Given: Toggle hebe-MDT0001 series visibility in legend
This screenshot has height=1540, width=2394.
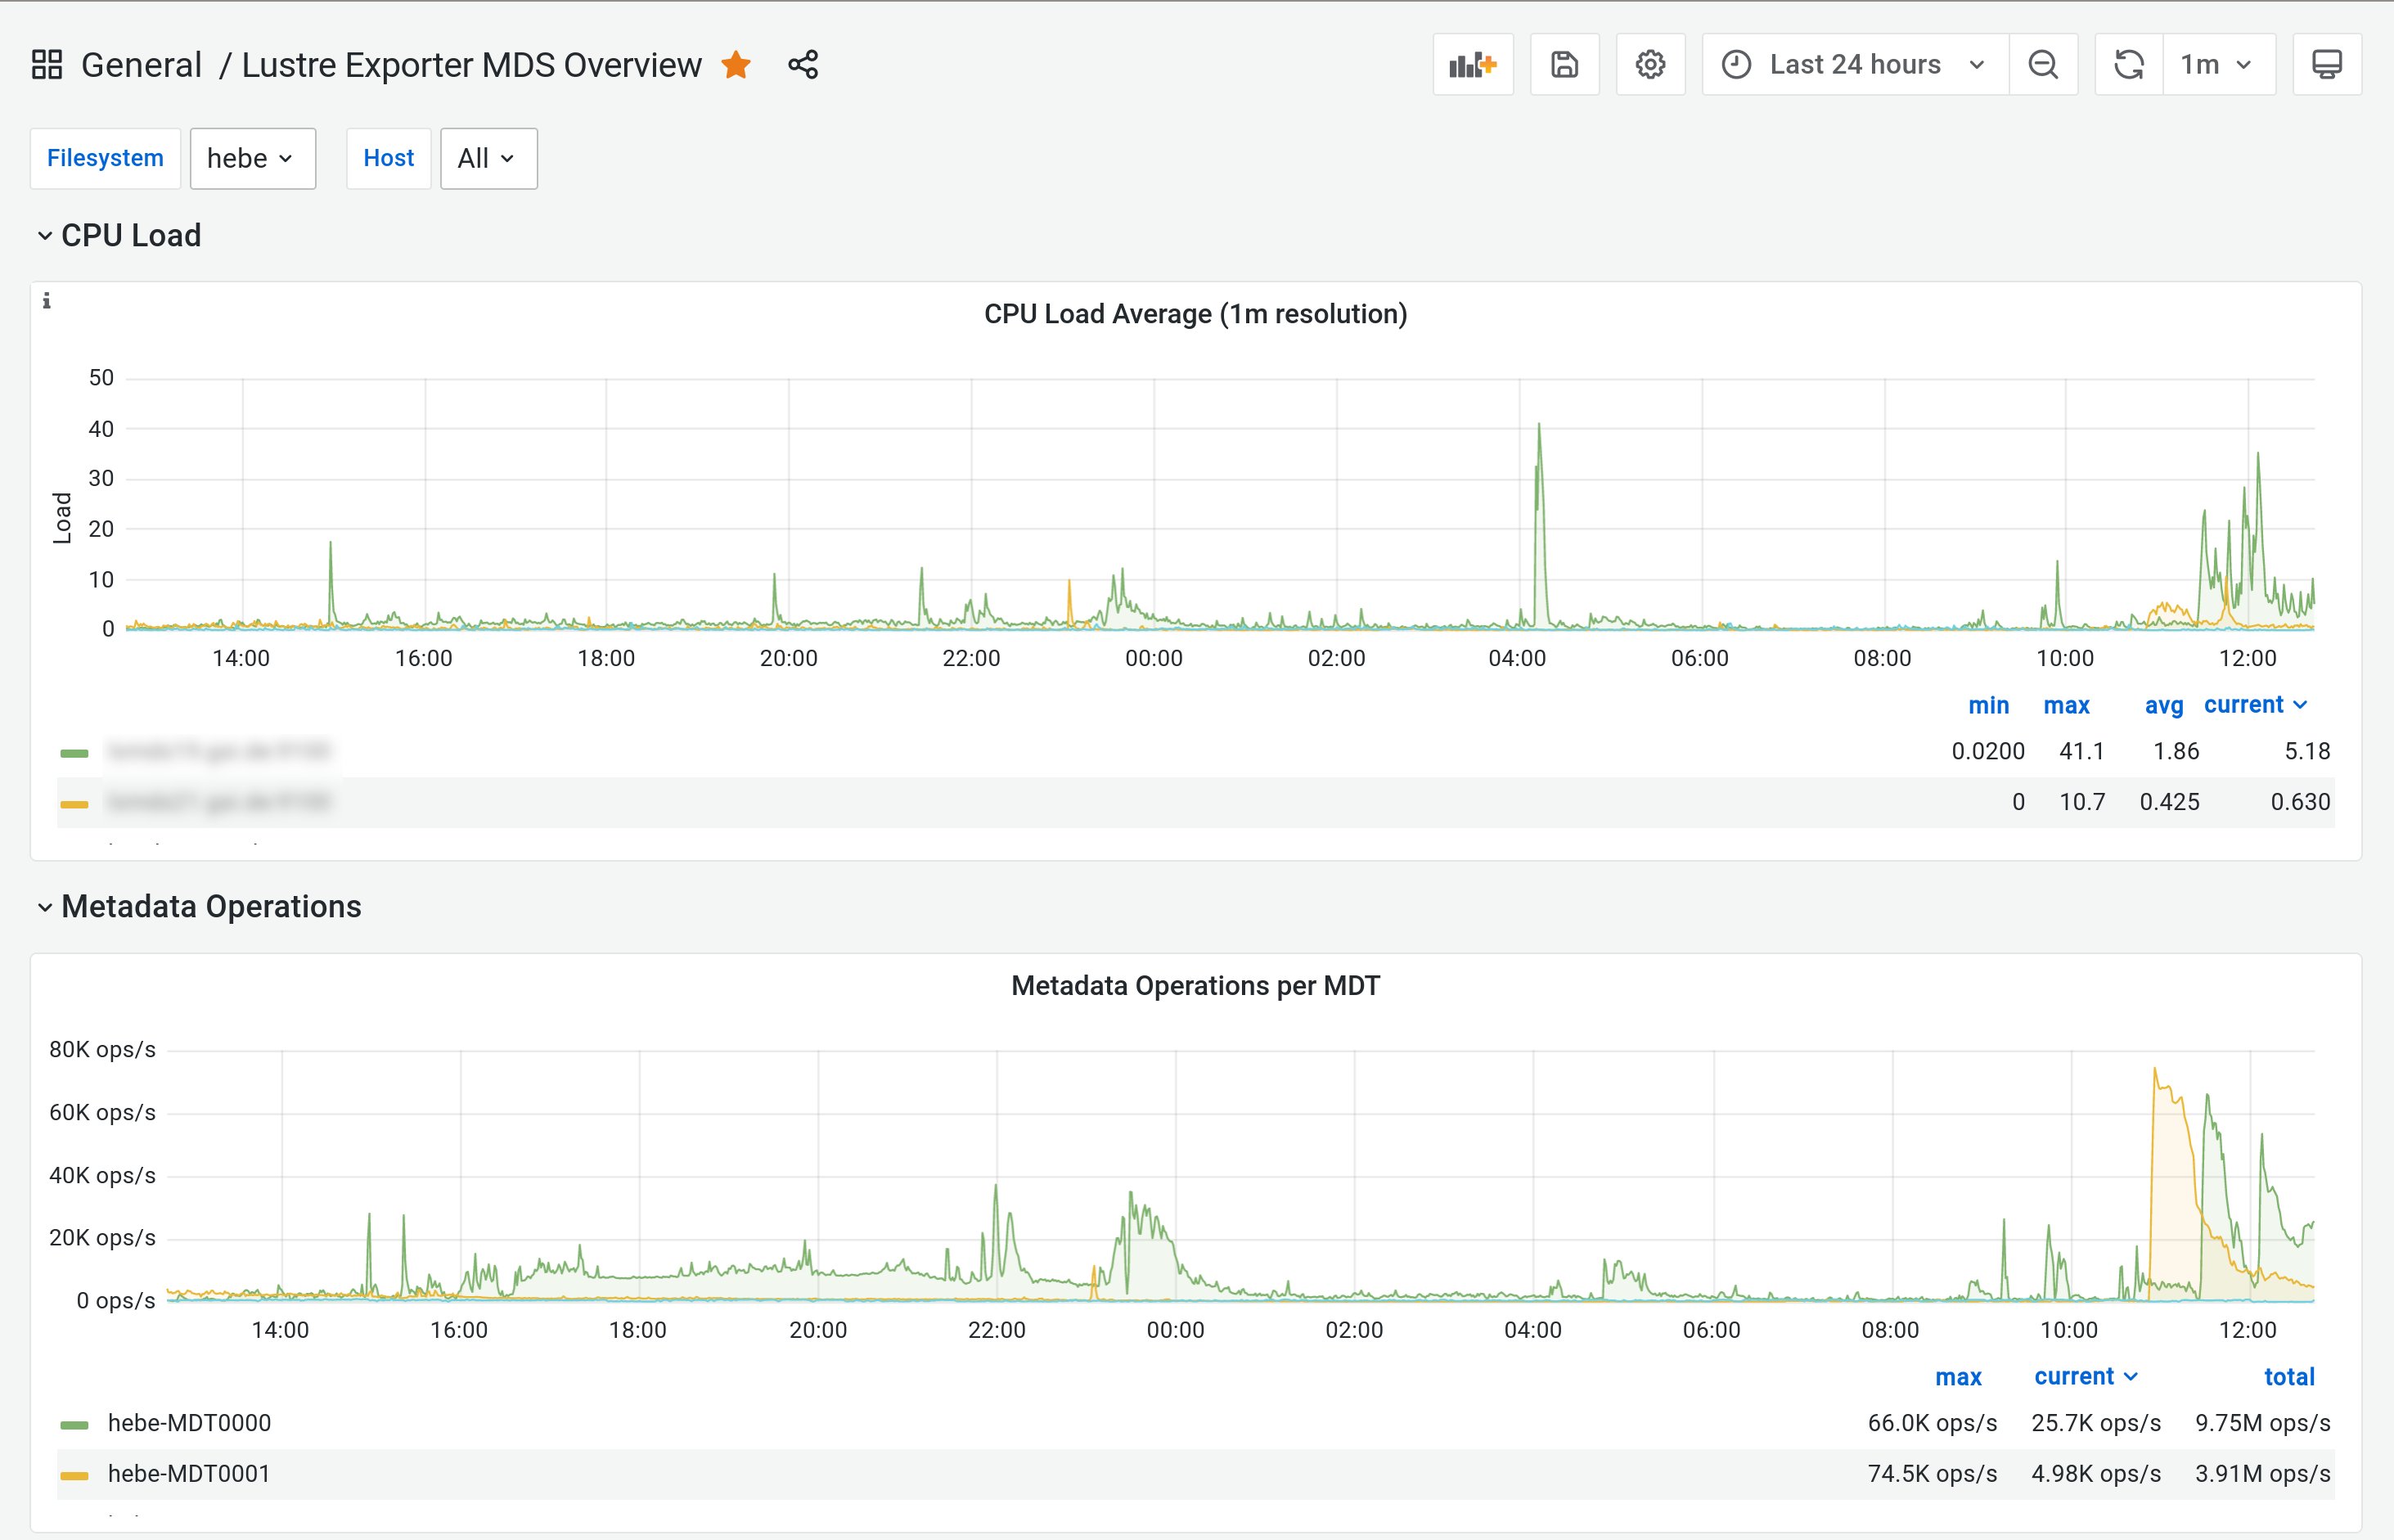Looking at the screenshot, I should coord(189,1474).
